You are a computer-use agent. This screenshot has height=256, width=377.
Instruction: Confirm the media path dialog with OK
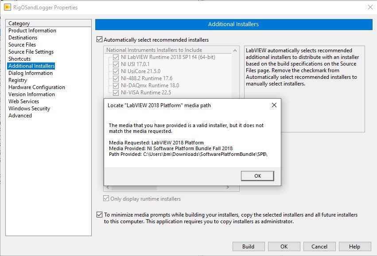coord(257,176)
